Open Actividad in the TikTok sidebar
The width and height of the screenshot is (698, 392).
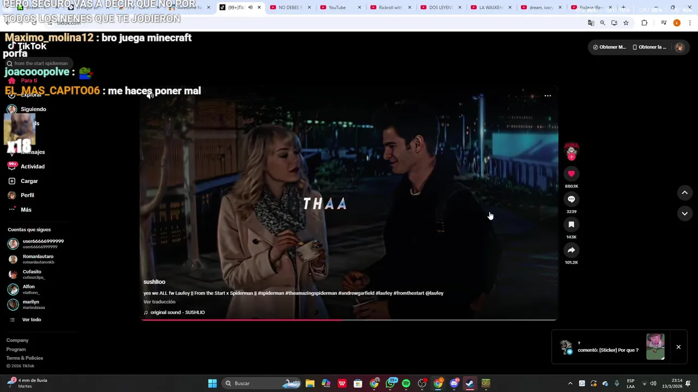(26, 167)
